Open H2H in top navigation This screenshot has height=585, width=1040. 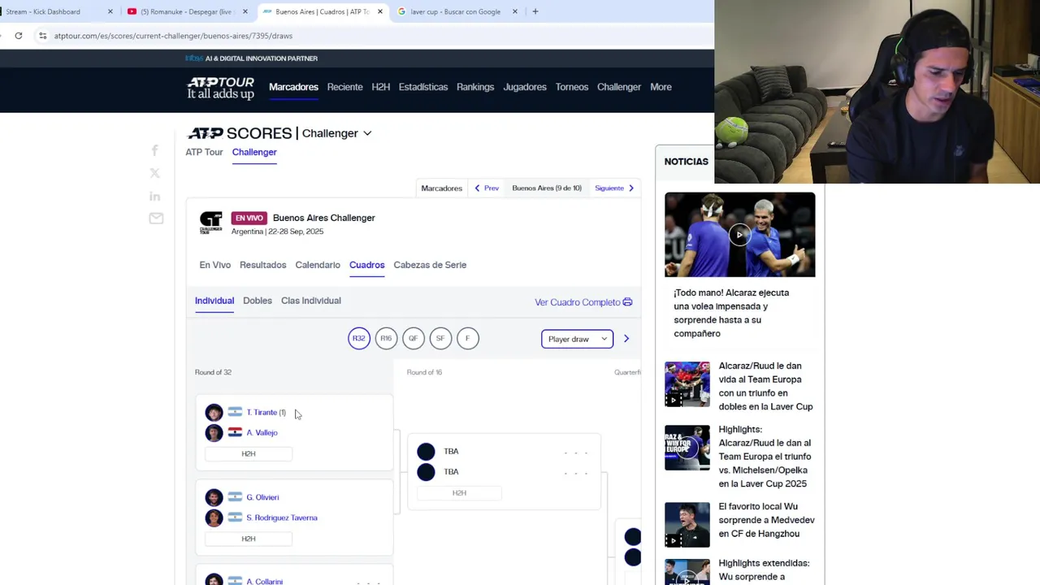click(x=380, y=87)
